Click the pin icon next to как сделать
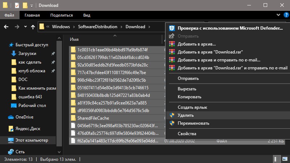Viewport: 290px width, 163px height. (x=53, y=62)
